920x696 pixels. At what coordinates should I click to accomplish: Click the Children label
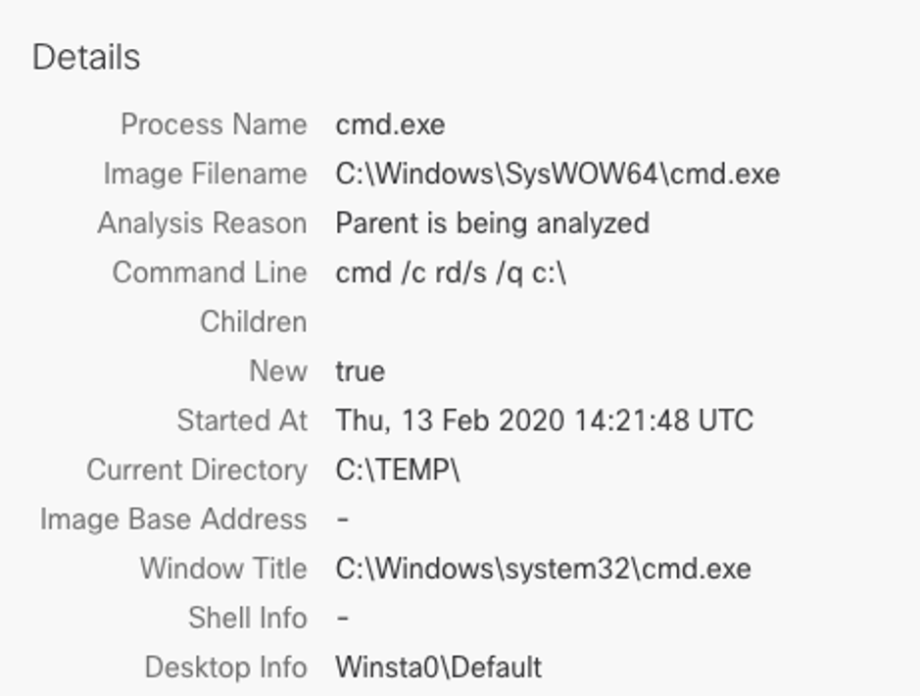click(253, 322)
